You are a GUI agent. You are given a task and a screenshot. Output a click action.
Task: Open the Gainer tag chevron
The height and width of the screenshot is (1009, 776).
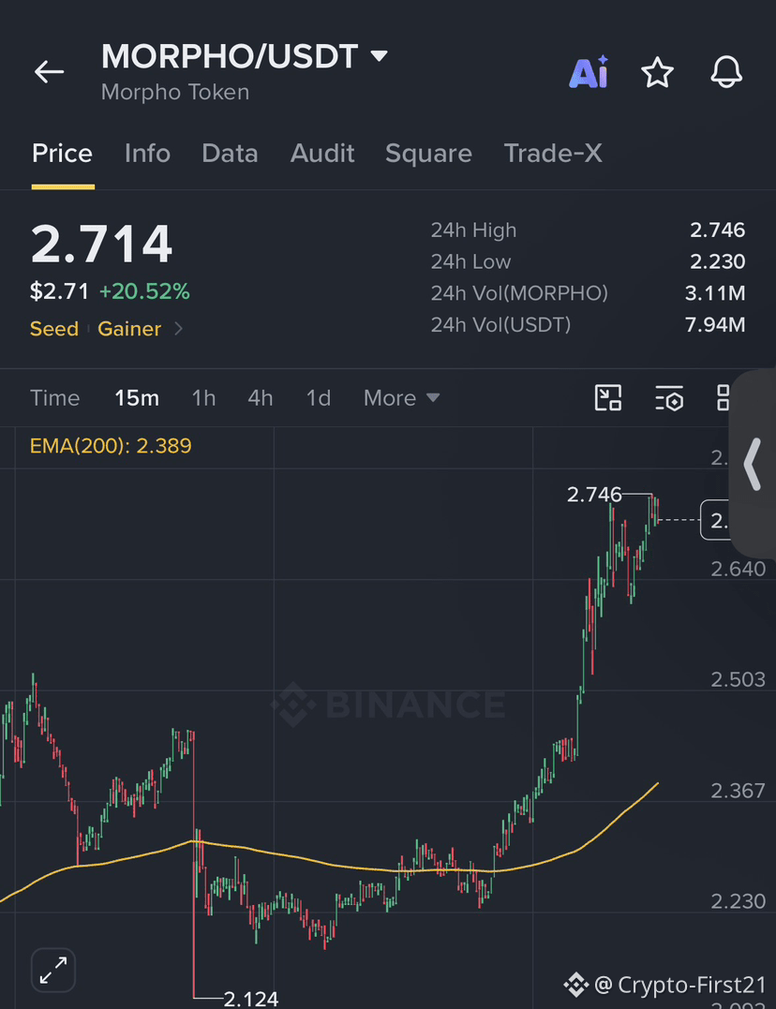click(178, 329)
